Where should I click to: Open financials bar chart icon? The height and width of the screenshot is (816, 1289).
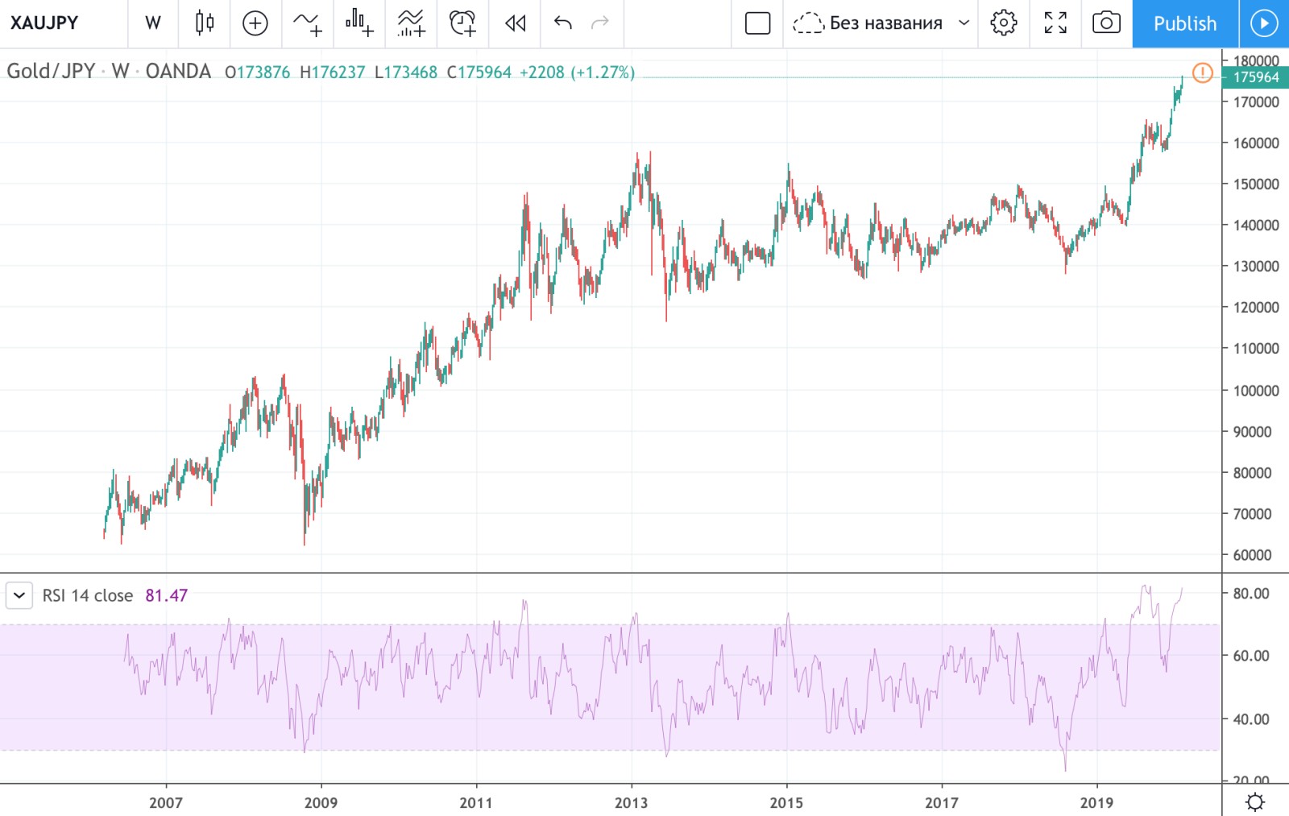(359, 23)
